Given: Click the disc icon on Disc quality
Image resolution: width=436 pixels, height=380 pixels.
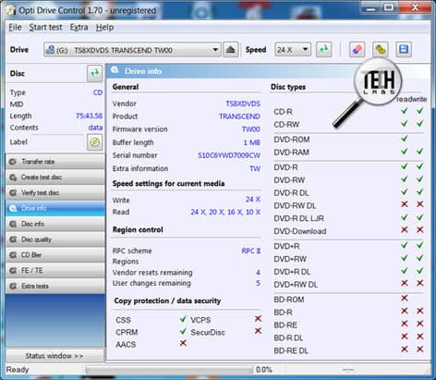Looking at the screenshot, I should pyautogui.click(x=13, y=239).
